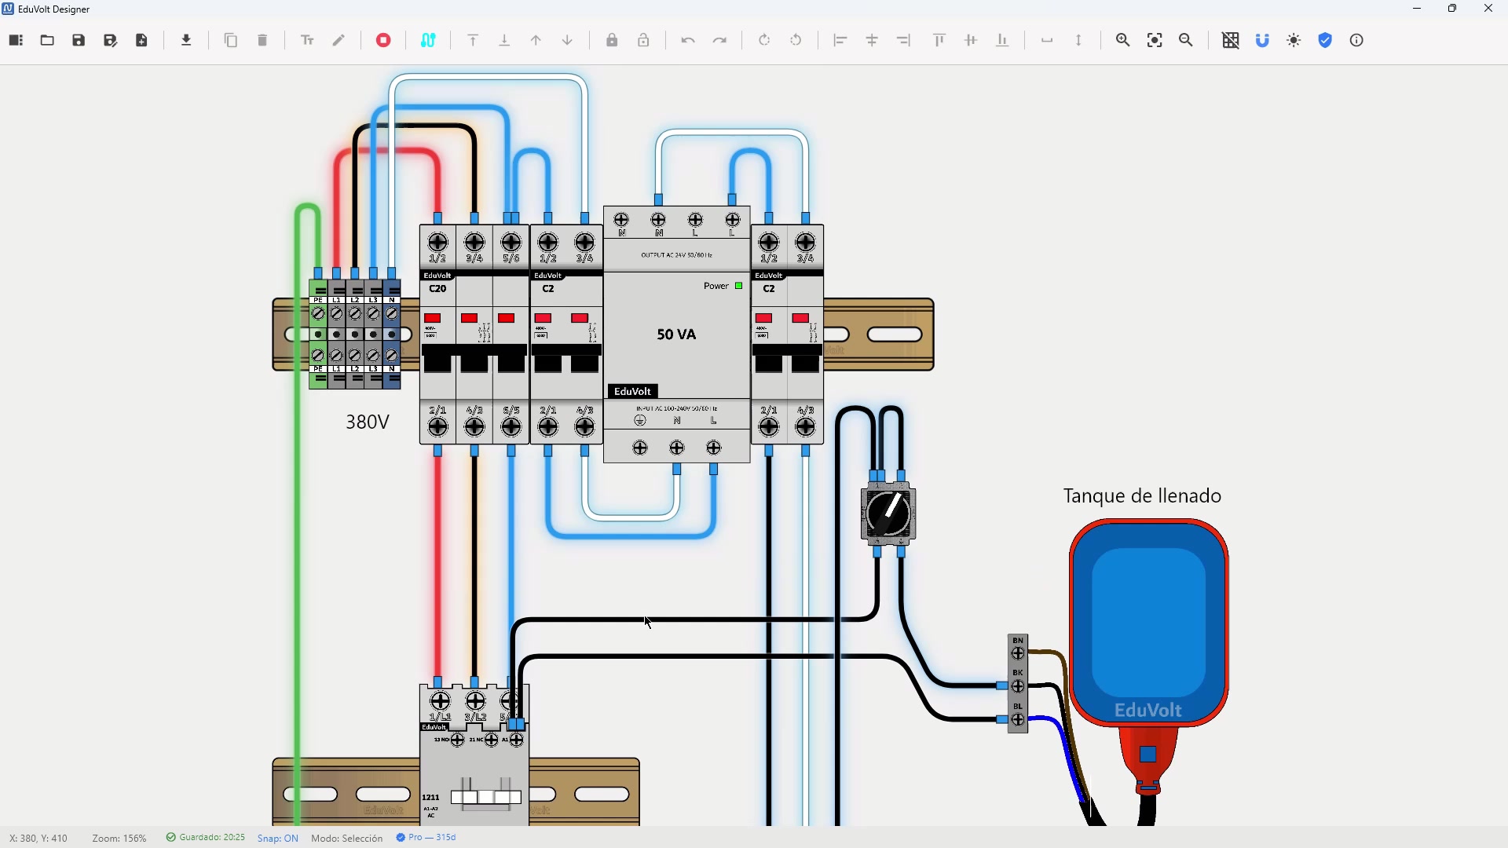This screenshot has width=1508, height=848.
Task: Open the about information icon
Action: [1358, 40]
